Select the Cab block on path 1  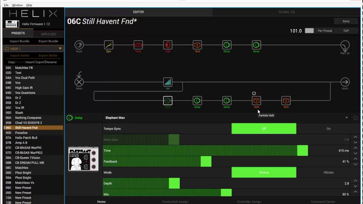point(168,45)
